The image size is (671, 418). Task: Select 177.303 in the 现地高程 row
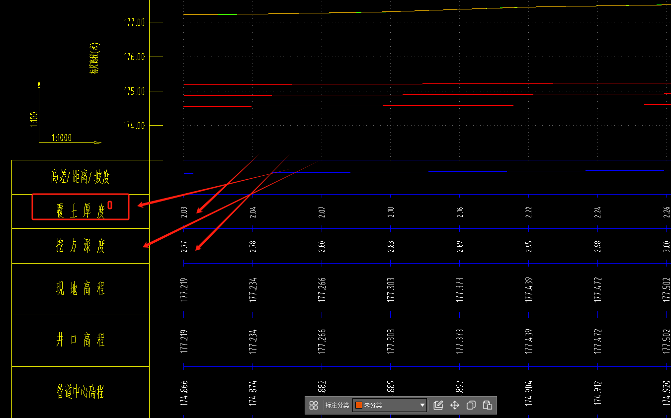coord(391,289)
